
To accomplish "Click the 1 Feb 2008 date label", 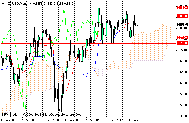I will pos(51,120).
